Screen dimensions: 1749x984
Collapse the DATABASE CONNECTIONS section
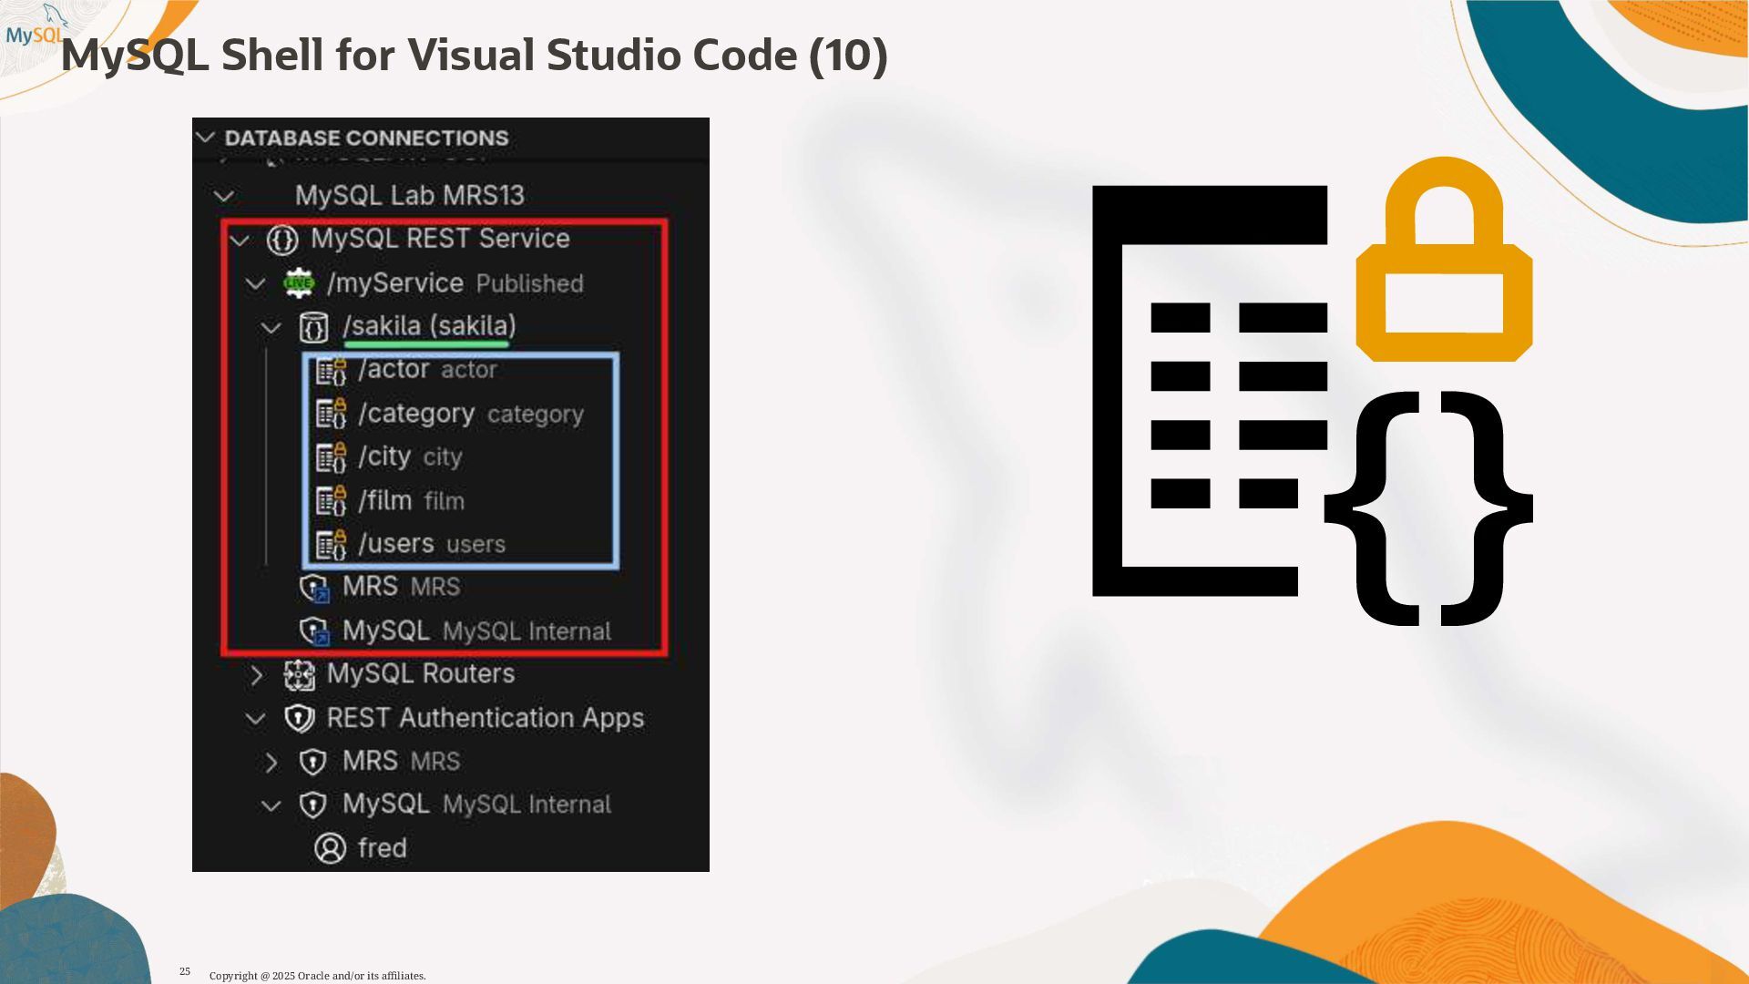(x=206, y=138)
